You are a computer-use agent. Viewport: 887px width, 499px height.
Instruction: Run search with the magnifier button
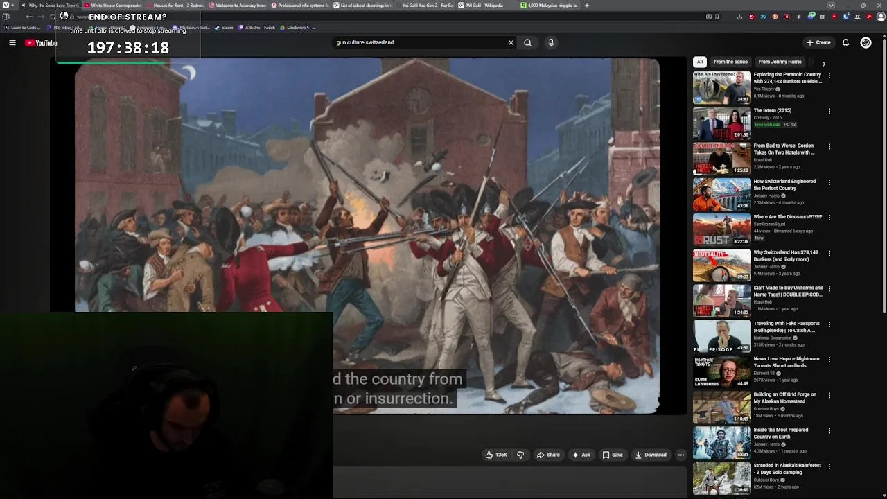527,42
